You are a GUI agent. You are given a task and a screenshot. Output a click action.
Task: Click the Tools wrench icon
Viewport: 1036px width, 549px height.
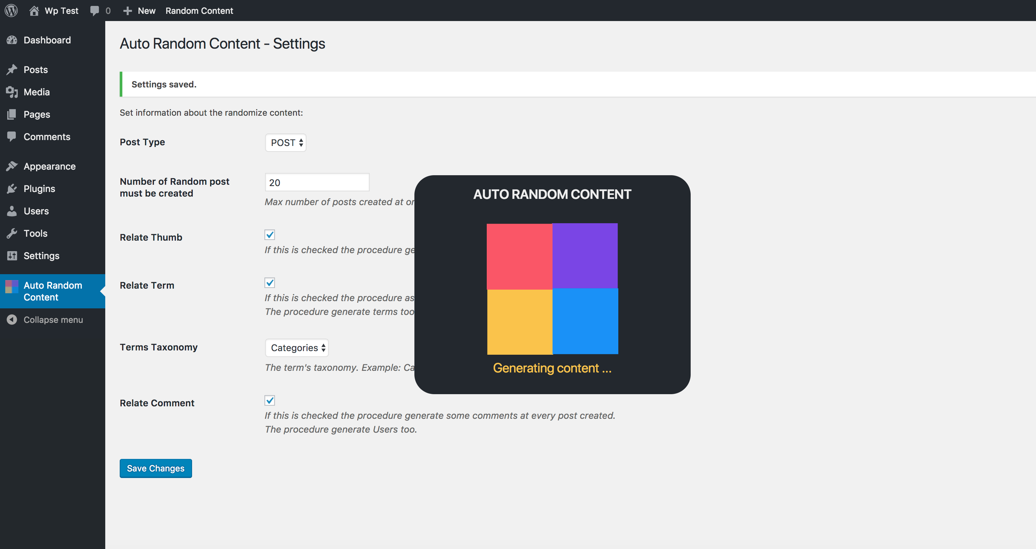click(x=12, y=233)
